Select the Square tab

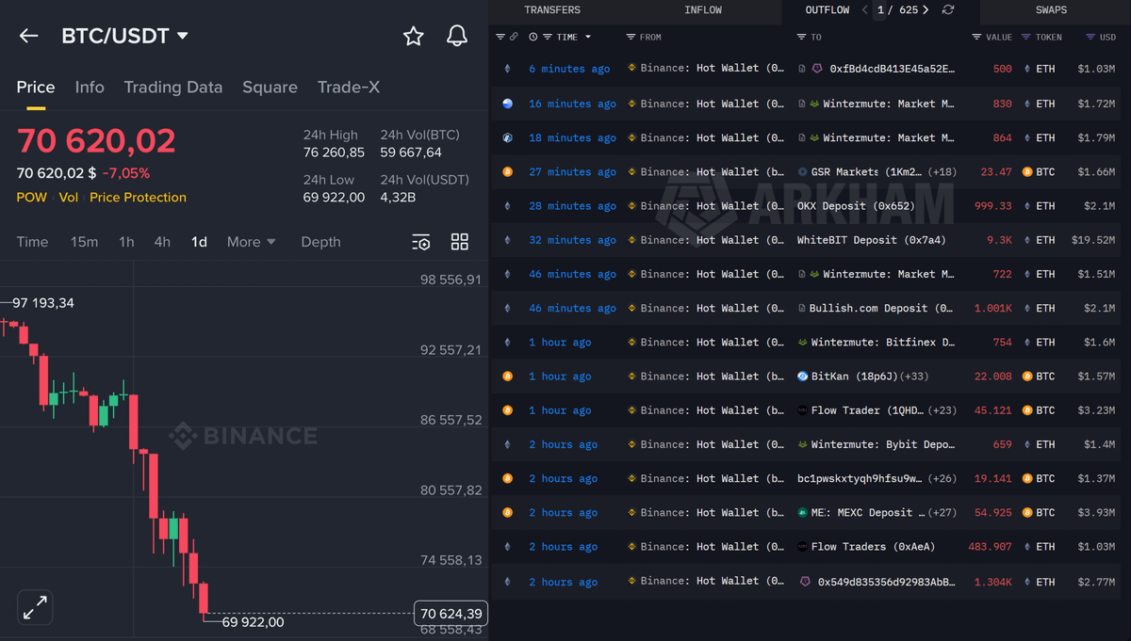[270, 87]
